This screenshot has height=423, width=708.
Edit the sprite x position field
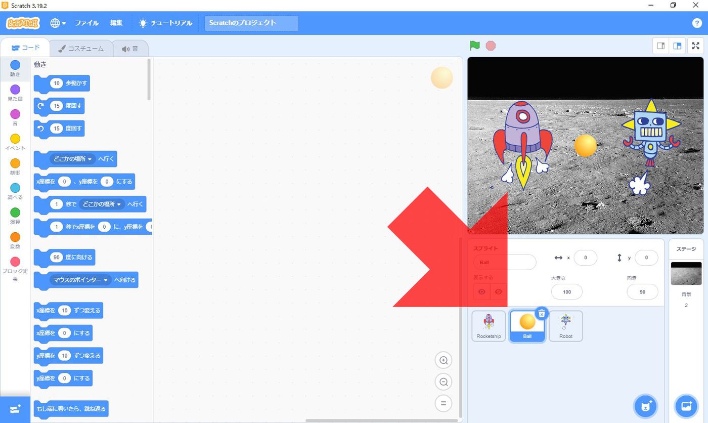586,258
